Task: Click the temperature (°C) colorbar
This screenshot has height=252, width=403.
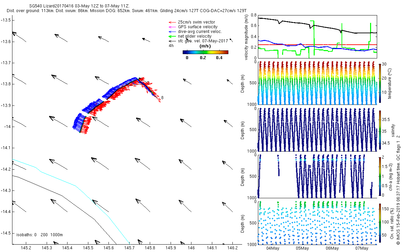Action: (x=379, y=83)
